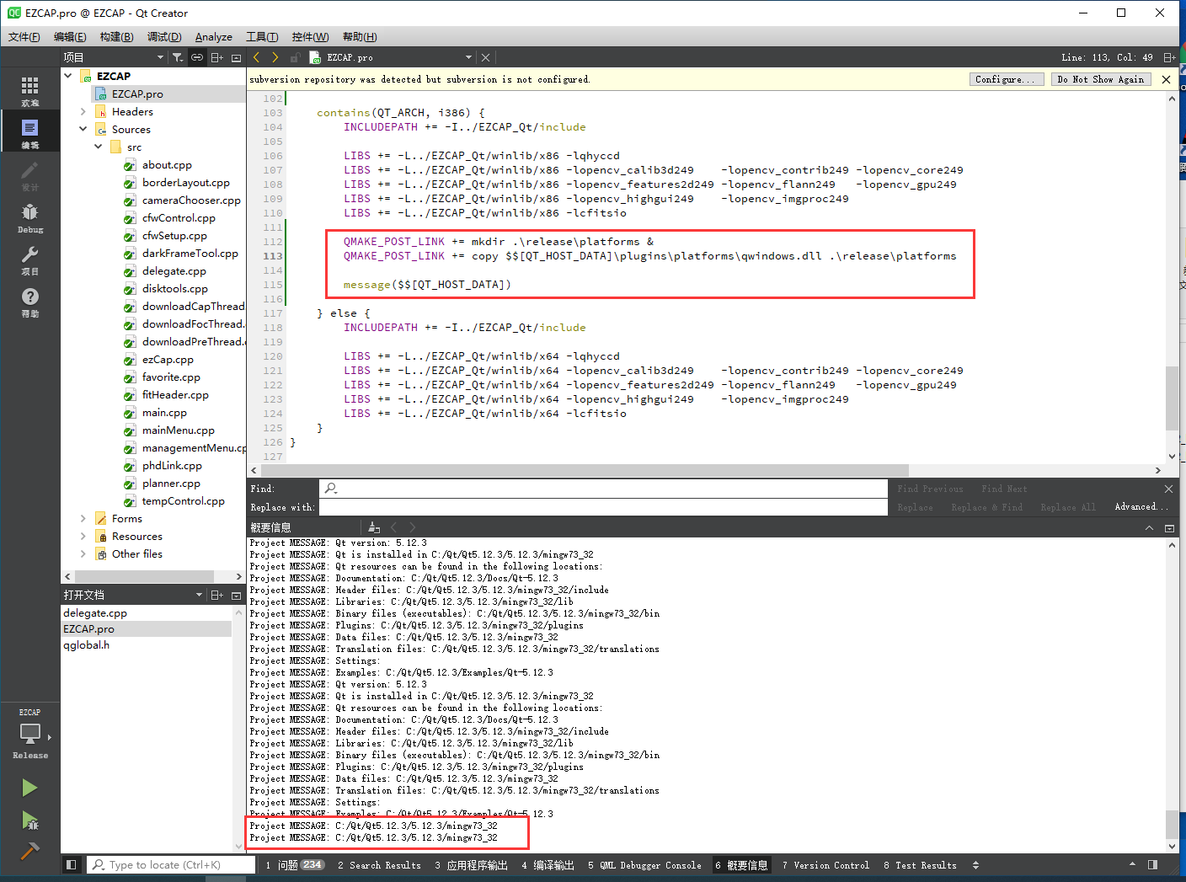This screenshot has width=1186, height=882.
Task: Run the project with green play button
Action: 29,788
